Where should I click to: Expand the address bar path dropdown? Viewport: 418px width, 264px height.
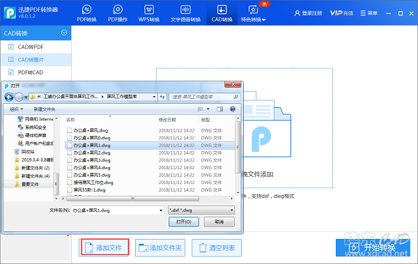tap(154, 97)
